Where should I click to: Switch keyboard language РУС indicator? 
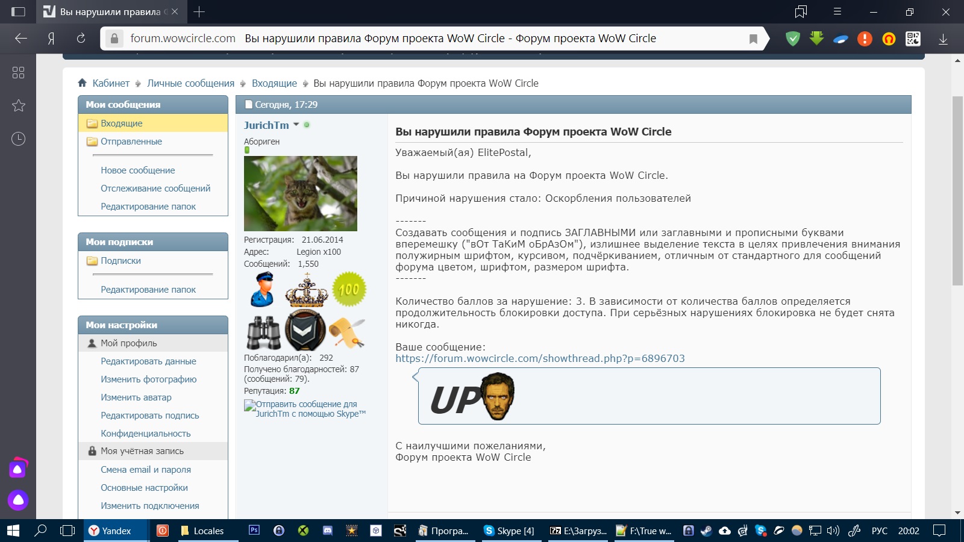click(879, 531)
